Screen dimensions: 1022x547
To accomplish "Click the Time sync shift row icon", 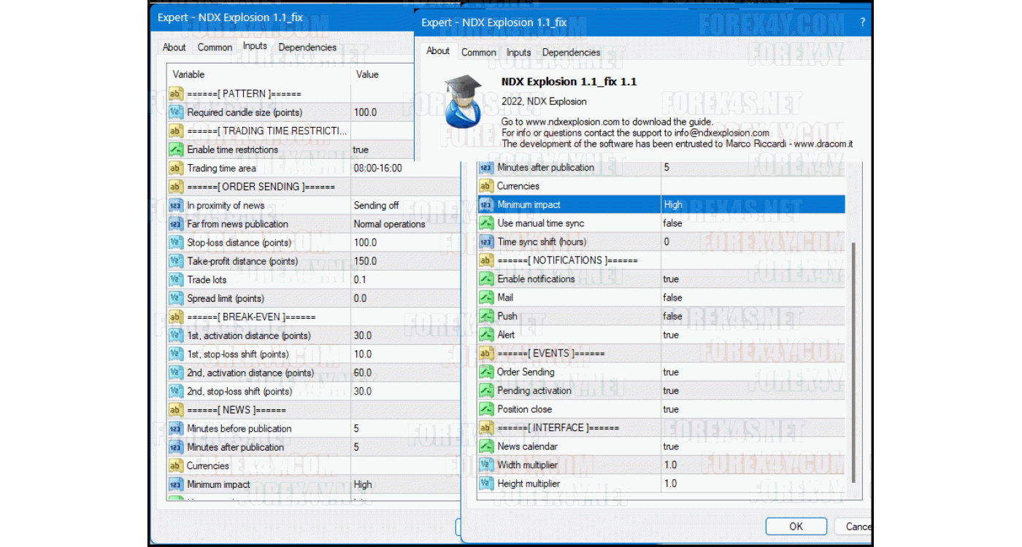I will [x=486, y=242].
